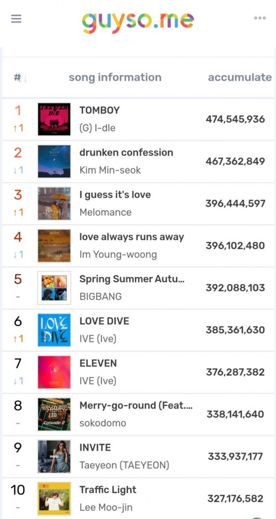Click the song information column header
This screenshot has width=276, height=519.
[115, 77]
